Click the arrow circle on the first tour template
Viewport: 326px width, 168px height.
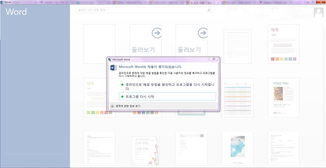[157, 33]
